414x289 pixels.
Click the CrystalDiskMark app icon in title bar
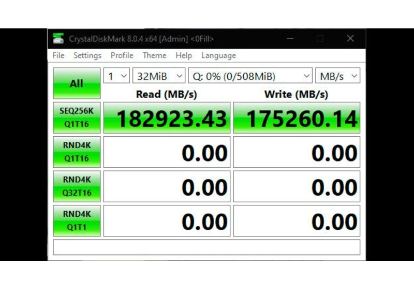tap(58, 38)
